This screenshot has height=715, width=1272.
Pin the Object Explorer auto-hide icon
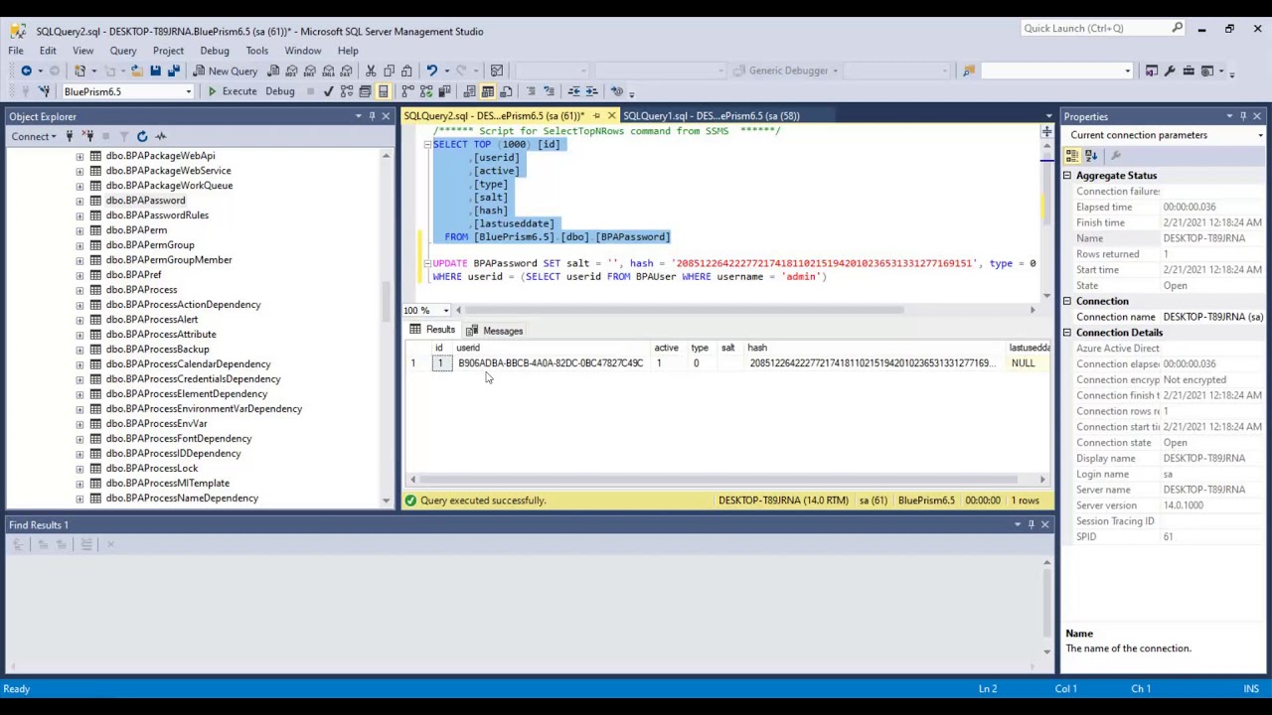[x=373, y=117]
